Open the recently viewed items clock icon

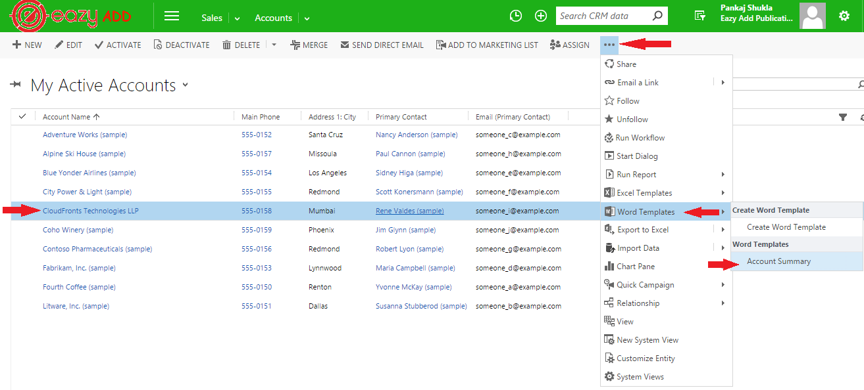[516, 16]
